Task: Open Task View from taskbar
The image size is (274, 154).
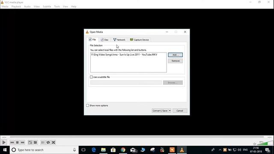Action: (x=83, y=150)
